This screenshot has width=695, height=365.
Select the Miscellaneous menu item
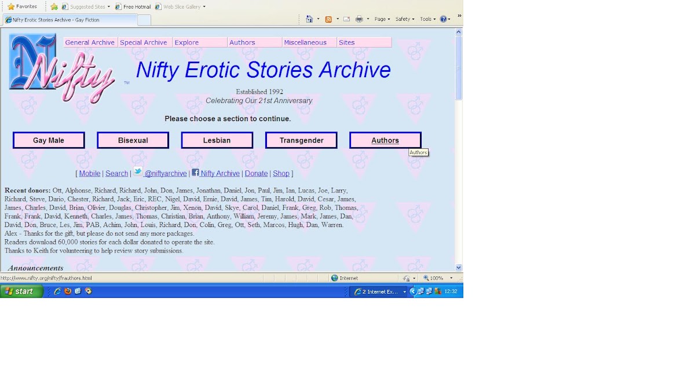point(305,42)
